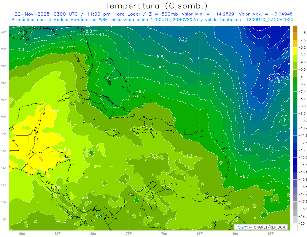Click the -18.6 label on the color scale
The image size is (307, 237).
pyautogui.click(x=303, y=209)
